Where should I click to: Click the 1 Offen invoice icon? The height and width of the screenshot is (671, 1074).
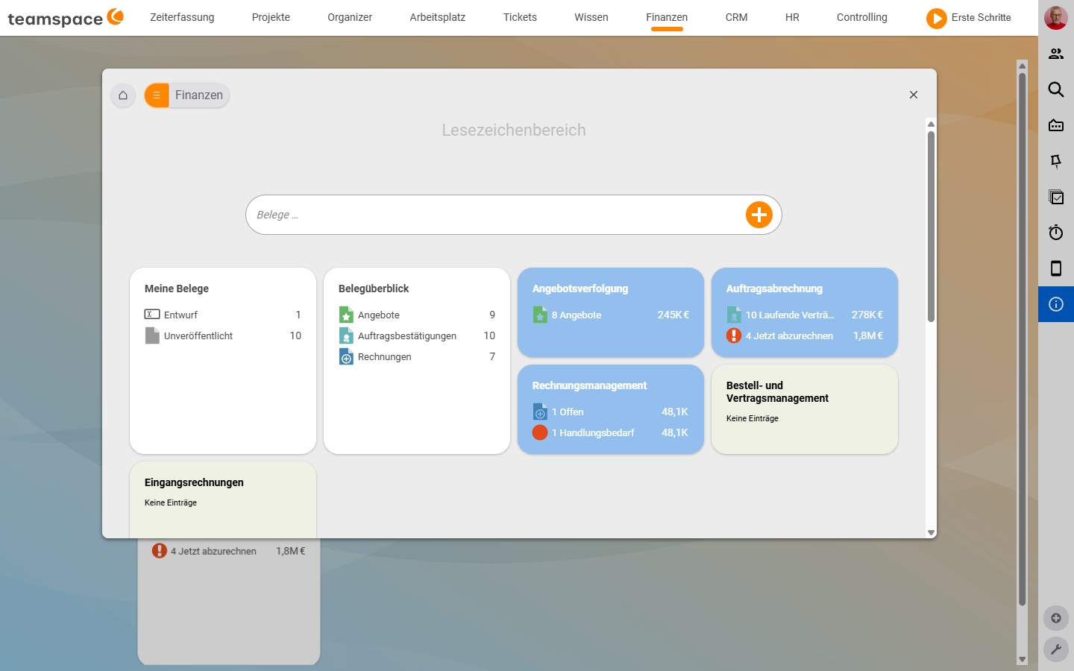540,412
